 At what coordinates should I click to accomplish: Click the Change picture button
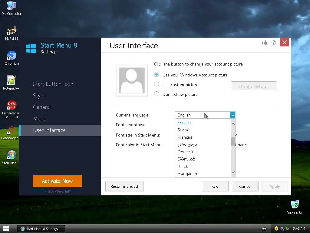(x=253, y=86)
